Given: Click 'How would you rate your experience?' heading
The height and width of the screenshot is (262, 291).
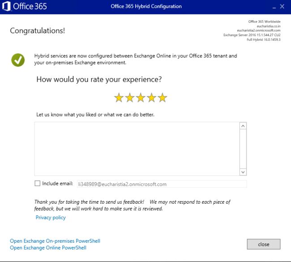Looking at the screenshot, I should pos(99,79).
